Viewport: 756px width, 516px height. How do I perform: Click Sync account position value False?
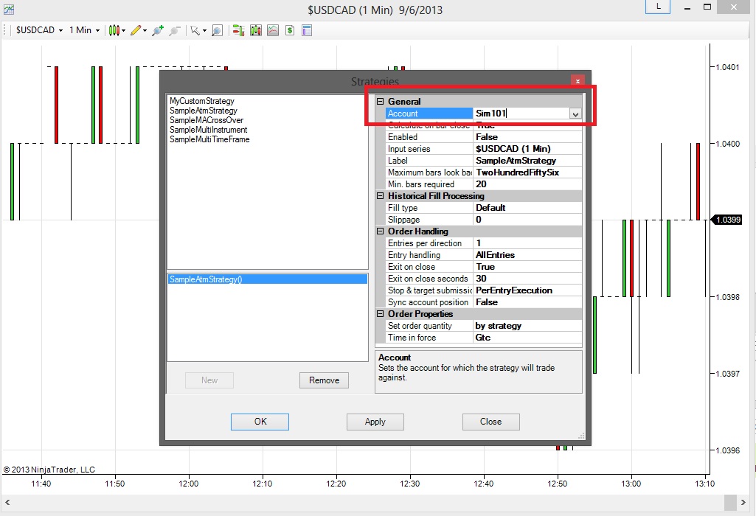click(x=528, y=302)
